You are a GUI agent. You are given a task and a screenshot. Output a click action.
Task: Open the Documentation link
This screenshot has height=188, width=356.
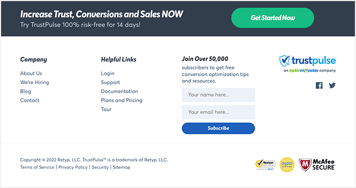(119, 91)
